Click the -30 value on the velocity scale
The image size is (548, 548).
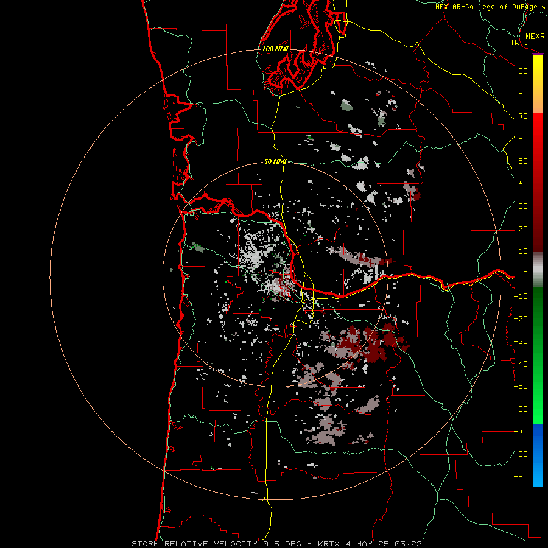[521, 342]
